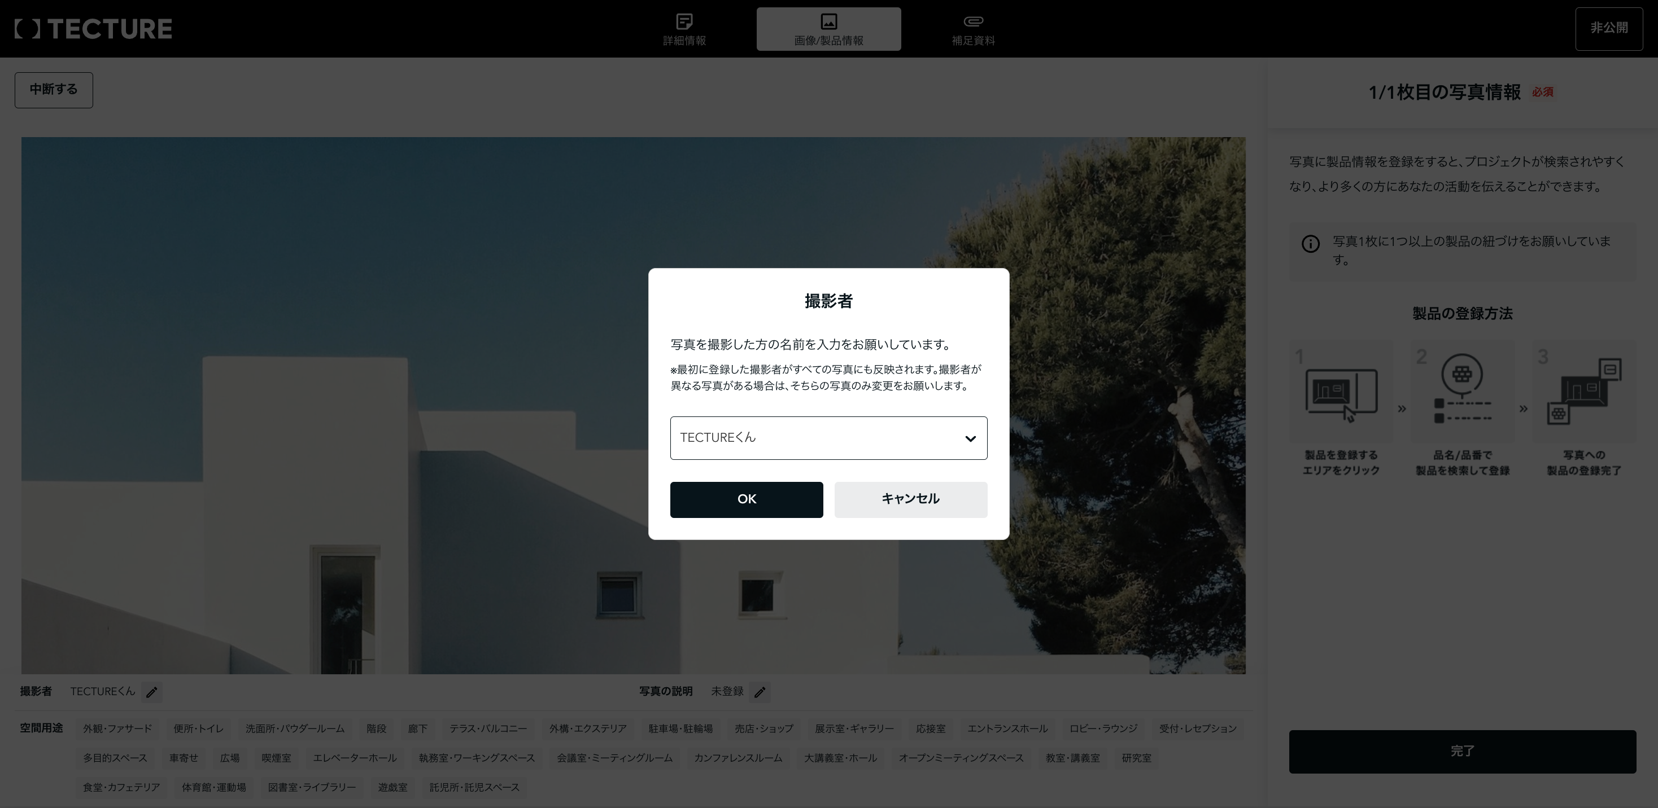This screenshot has height=808, width=1658.
Task: Click the TECTURE logo
Action: pyautogui.click(x=92, y=28)
